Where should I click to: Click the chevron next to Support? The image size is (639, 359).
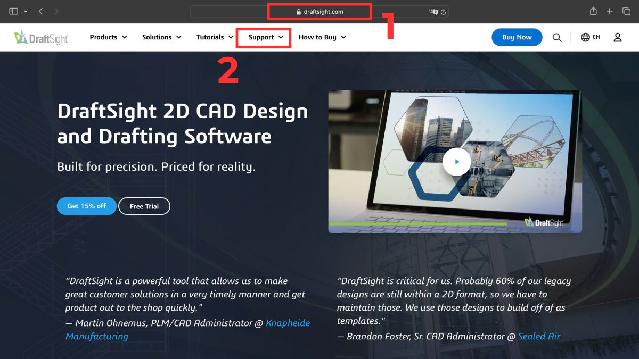click(x=281, y=37)
